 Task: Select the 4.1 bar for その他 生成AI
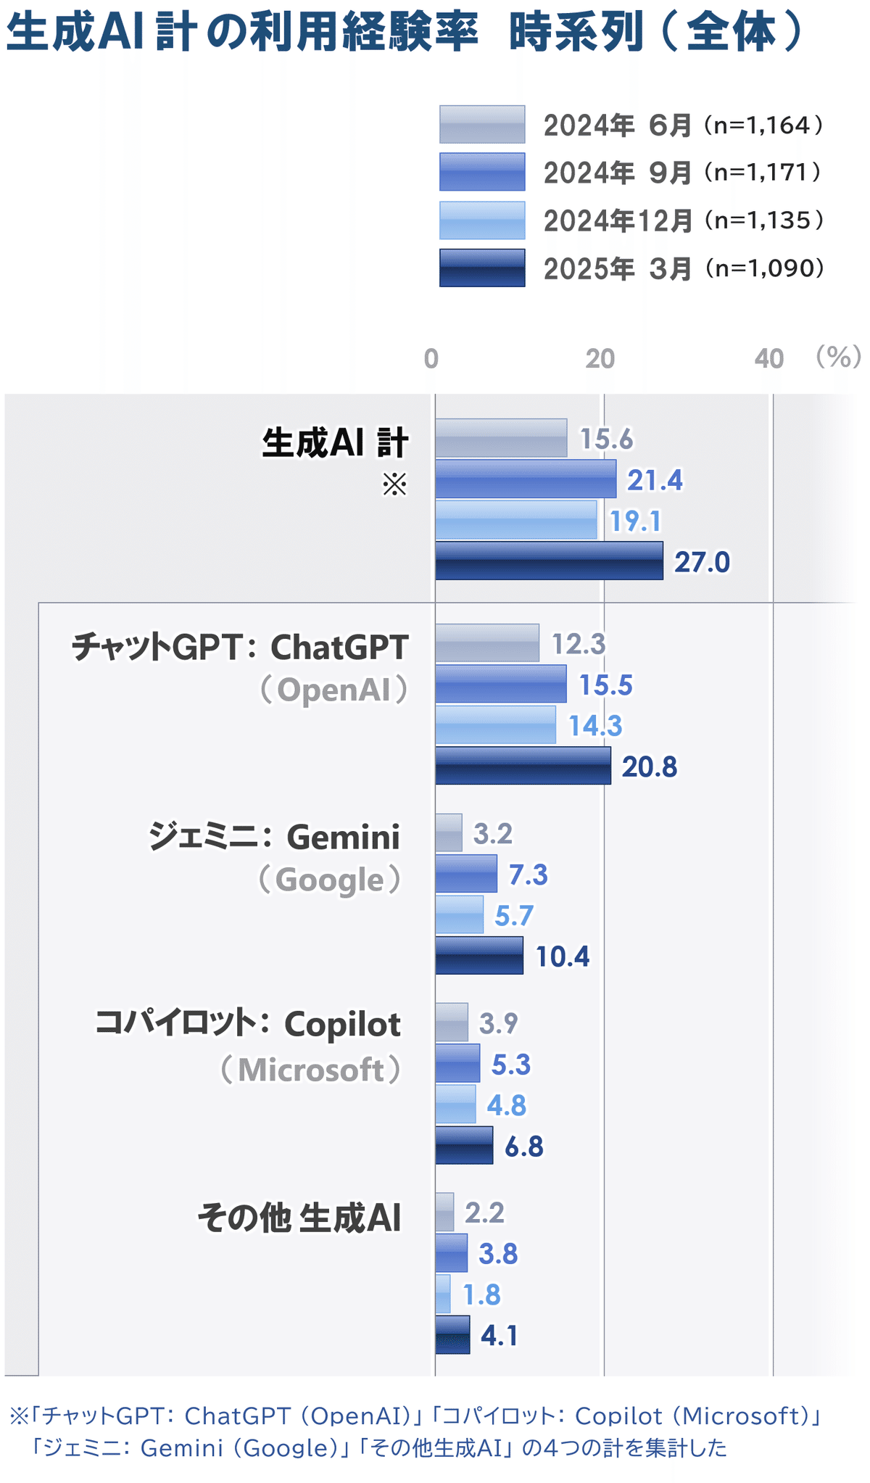(452, 1334)
